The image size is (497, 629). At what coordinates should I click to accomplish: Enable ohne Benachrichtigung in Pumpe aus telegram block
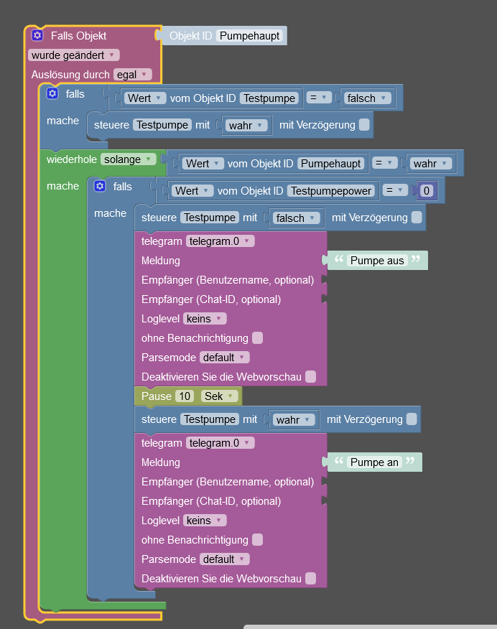tap(258, 338)
